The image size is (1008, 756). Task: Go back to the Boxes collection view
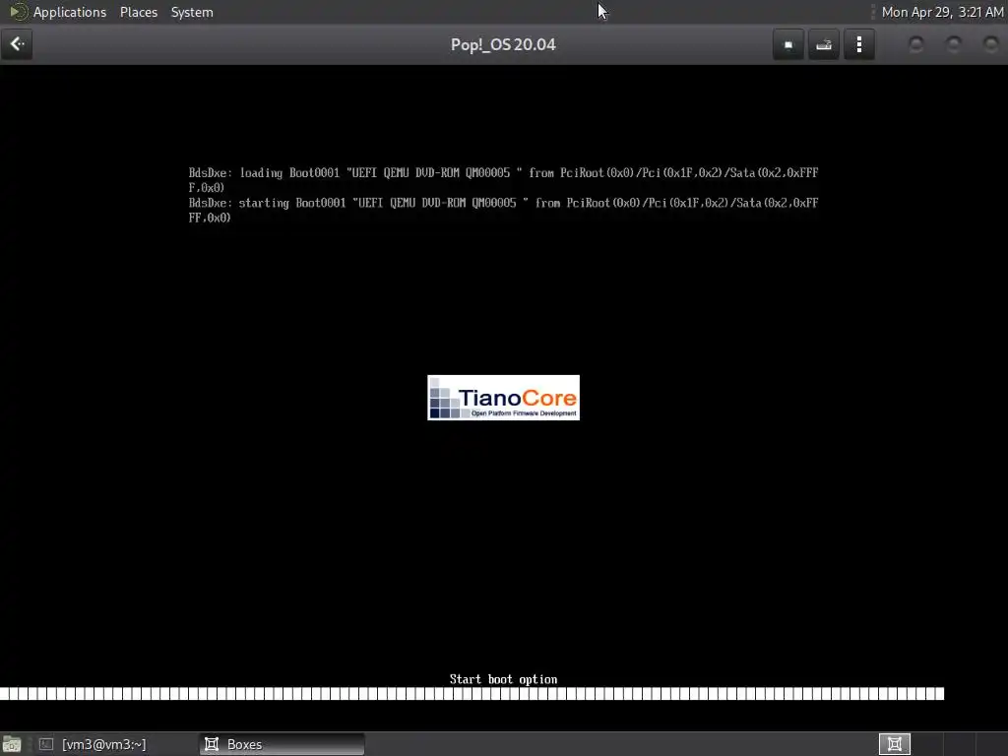point(17,44)
